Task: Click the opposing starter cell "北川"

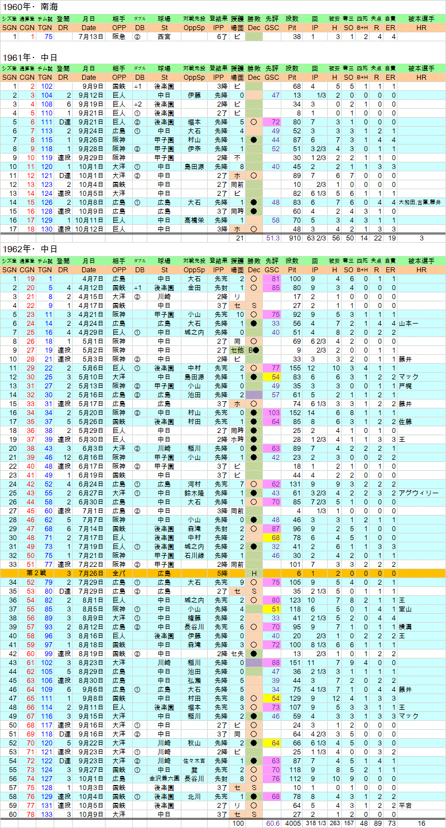Action: [194, 797]
